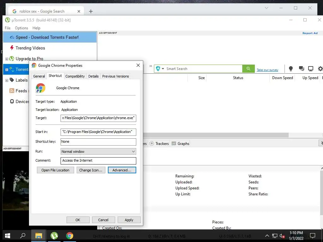Viewport: 323px width, 242px height.
Task: Click the Start in field
Action: pos(98,132)
